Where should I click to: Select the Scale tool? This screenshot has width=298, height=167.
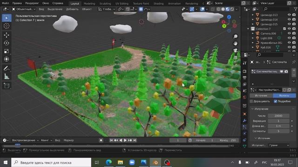tap(7, 51)
